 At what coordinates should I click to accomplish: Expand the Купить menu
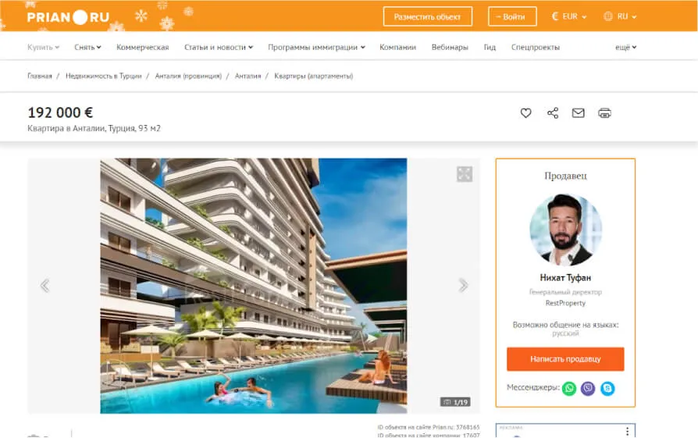43,48
